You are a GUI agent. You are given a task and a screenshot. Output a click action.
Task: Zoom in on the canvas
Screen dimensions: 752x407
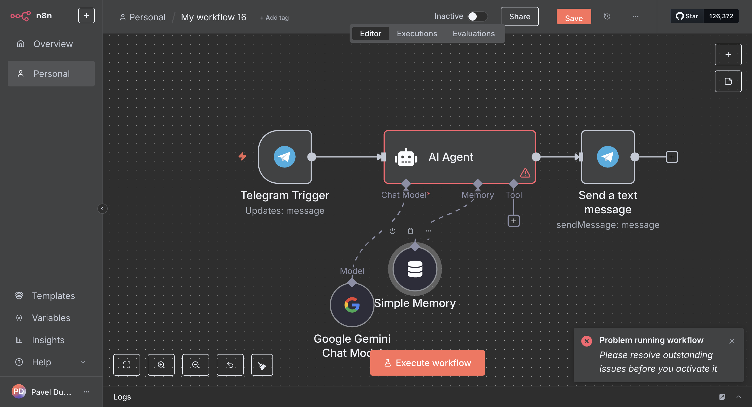point(161,365)
